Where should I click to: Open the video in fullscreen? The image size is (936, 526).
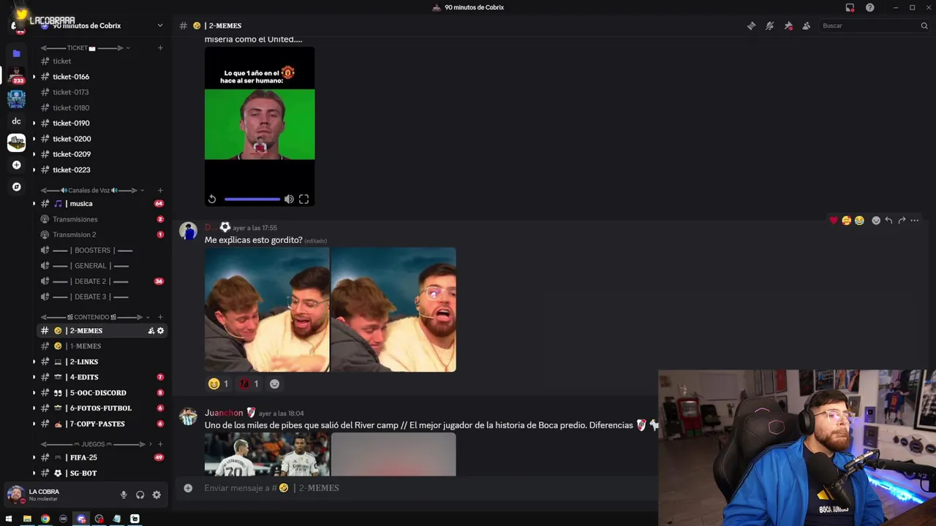click(x=303, y=199)
